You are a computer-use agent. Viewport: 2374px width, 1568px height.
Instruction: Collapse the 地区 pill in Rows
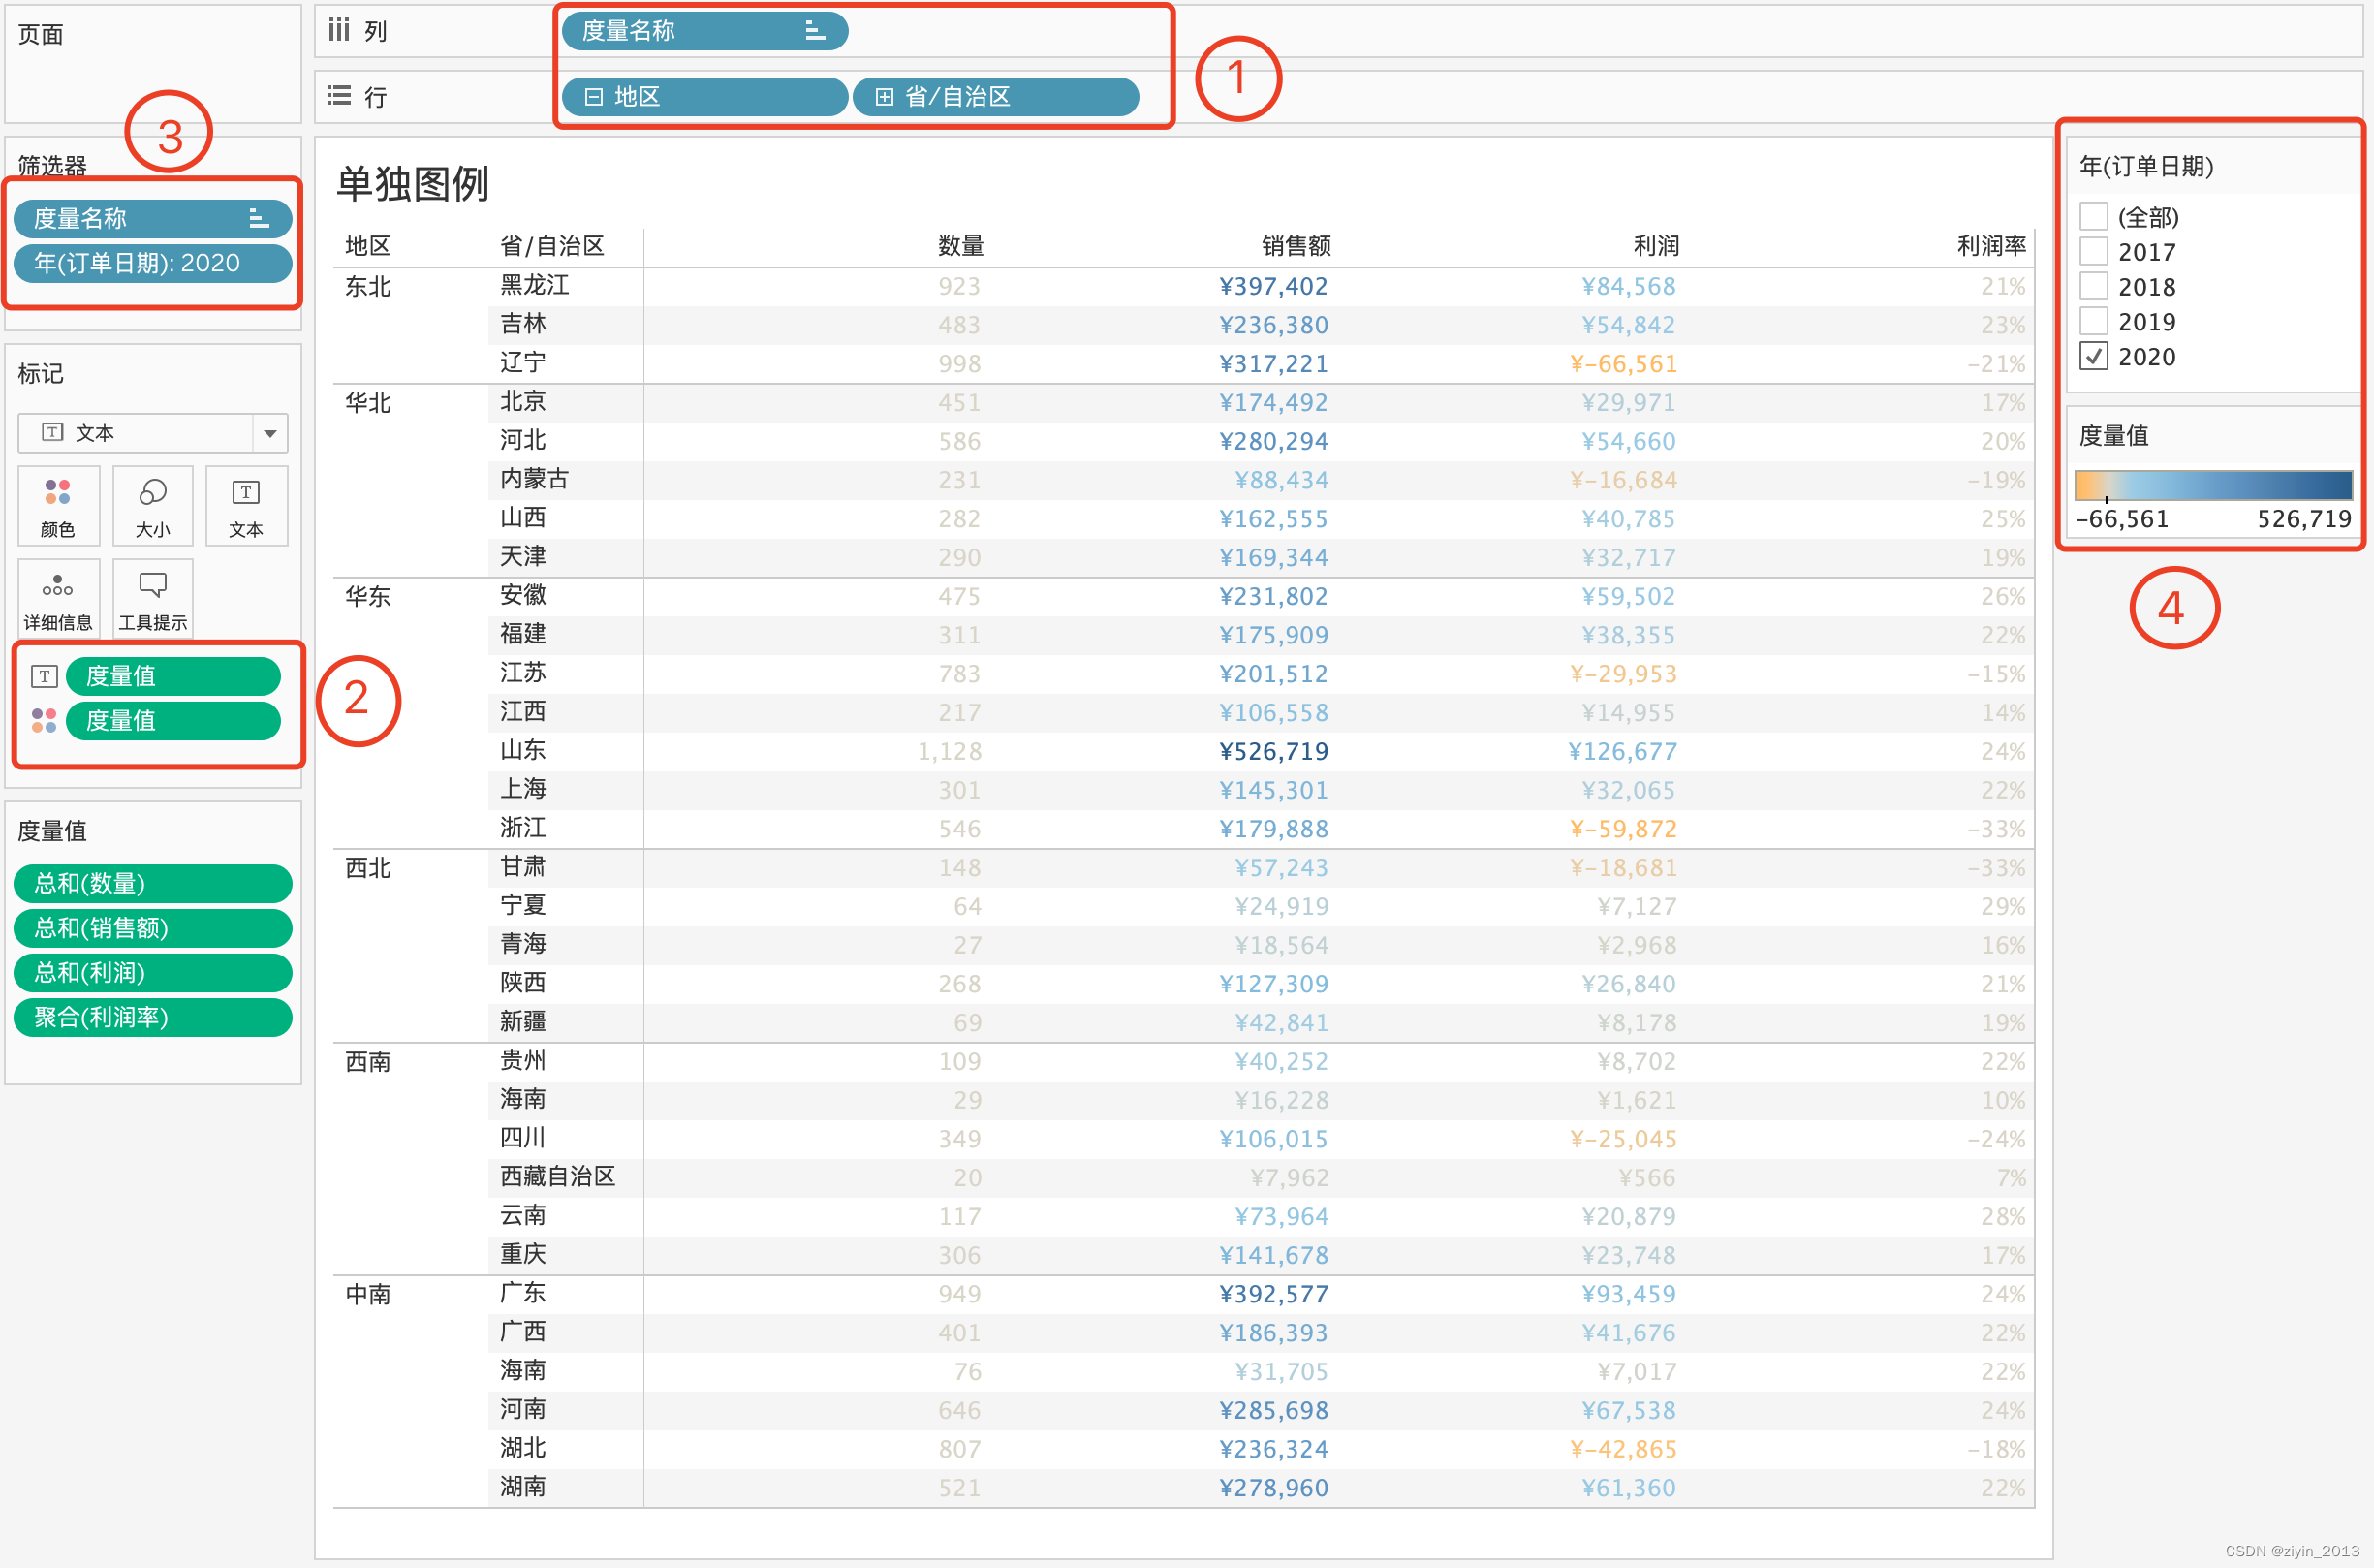click(594, 97)
